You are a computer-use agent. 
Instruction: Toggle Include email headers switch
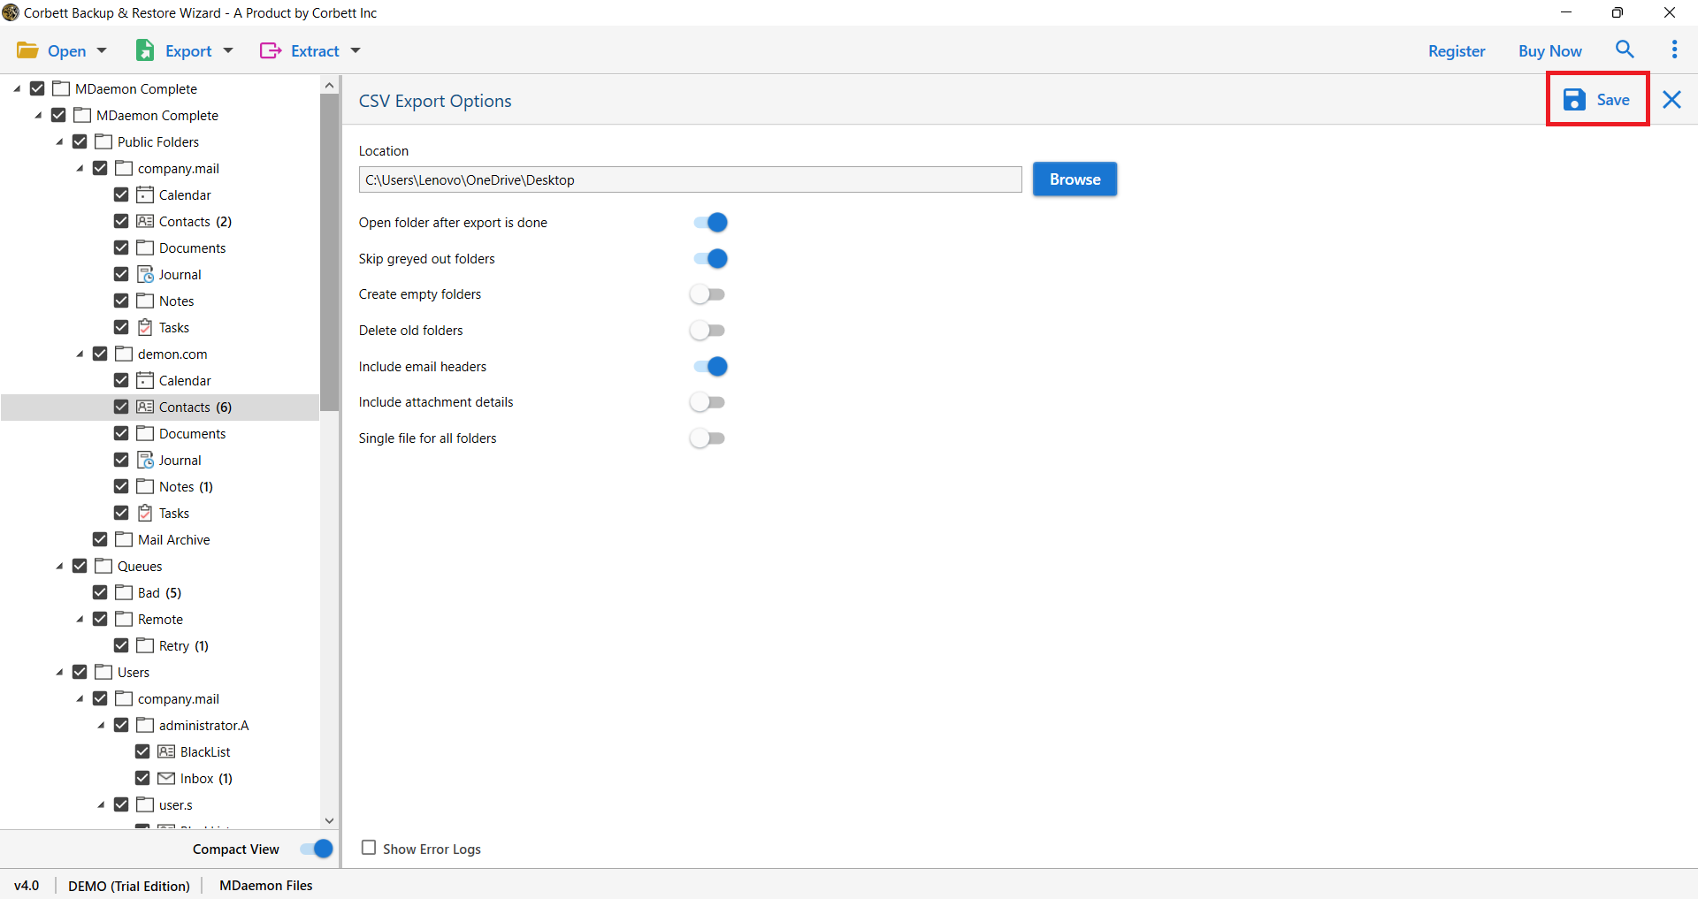click(709, 367)
